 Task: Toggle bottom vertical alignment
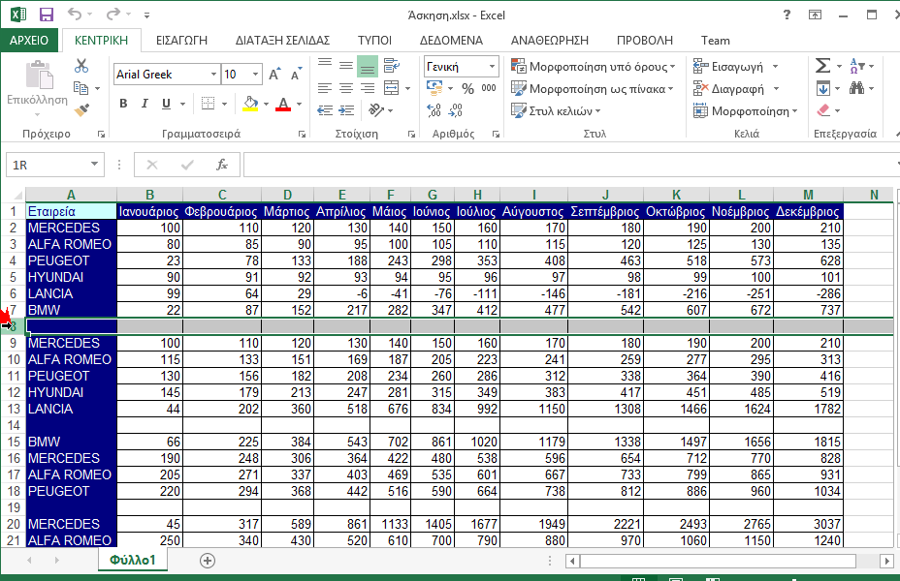(368, 66)
